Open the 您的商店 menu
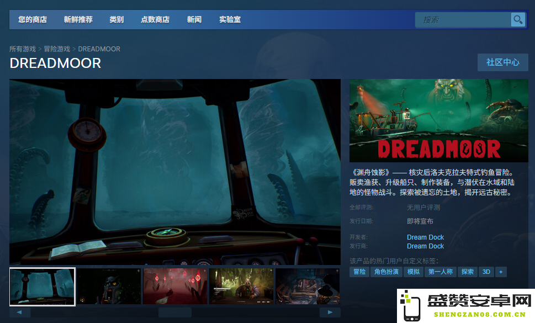The height and width of the screenshot is (323, 535). [33, 19]
